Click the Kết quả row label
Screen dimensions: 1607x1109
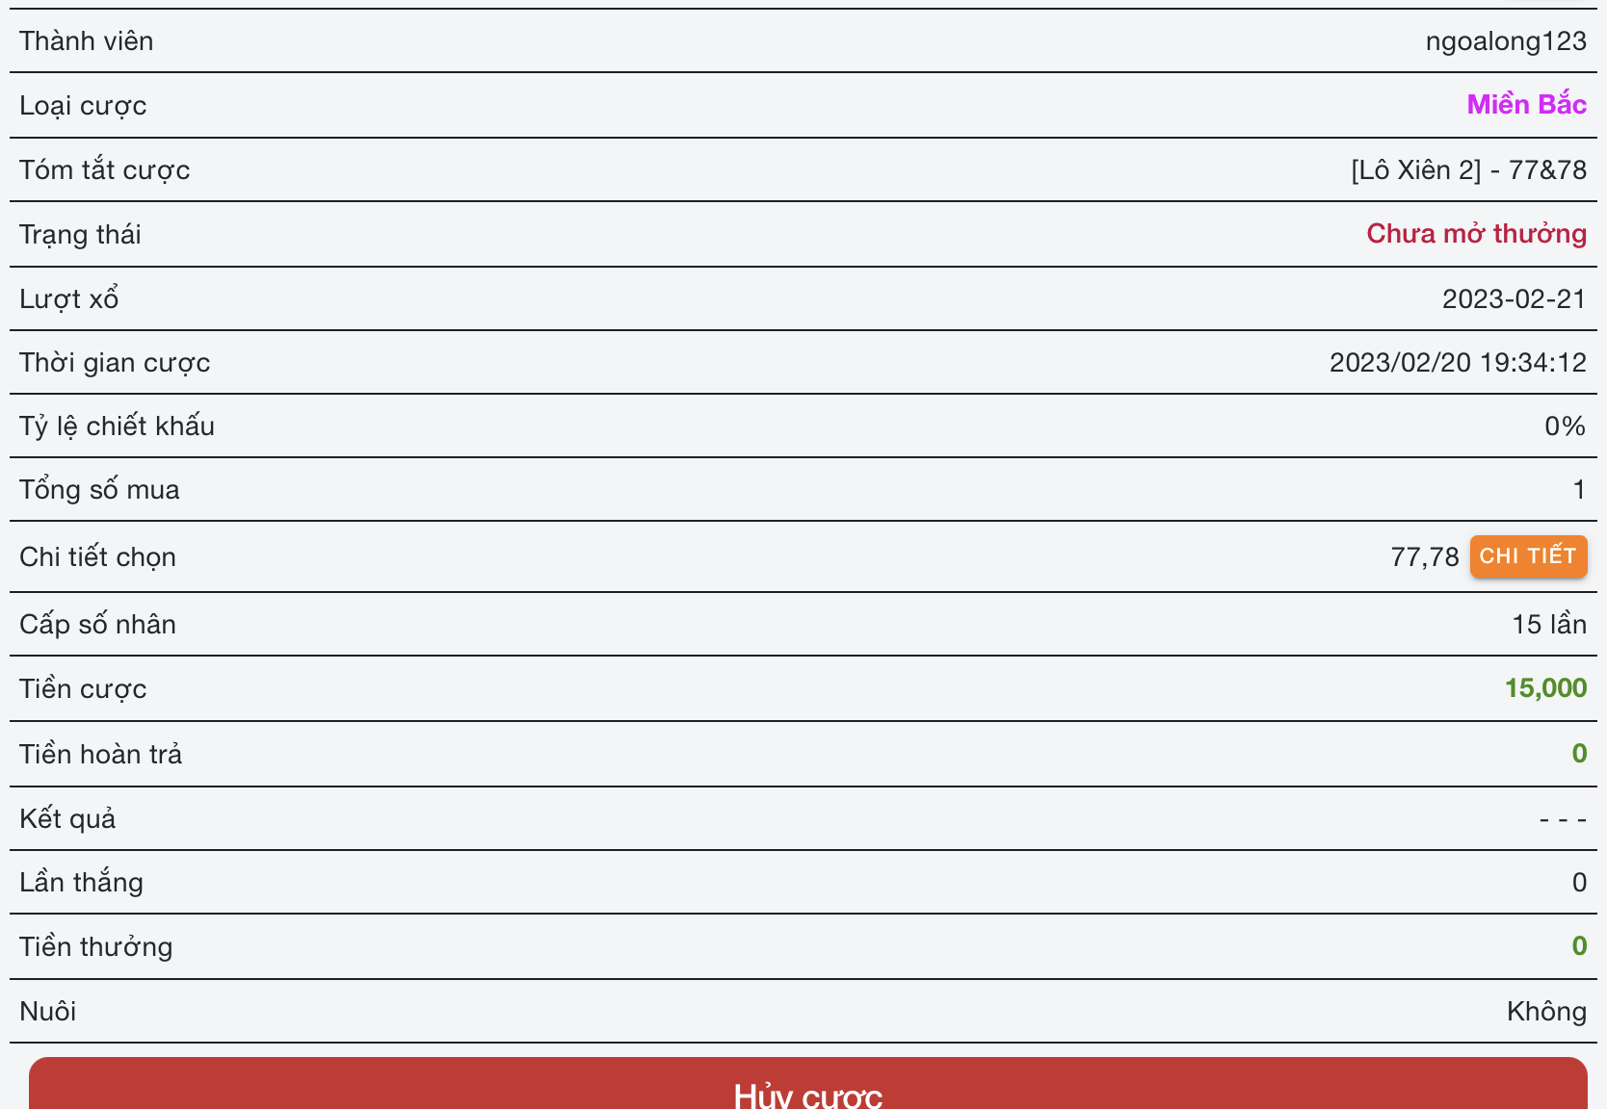pos(67,818)
